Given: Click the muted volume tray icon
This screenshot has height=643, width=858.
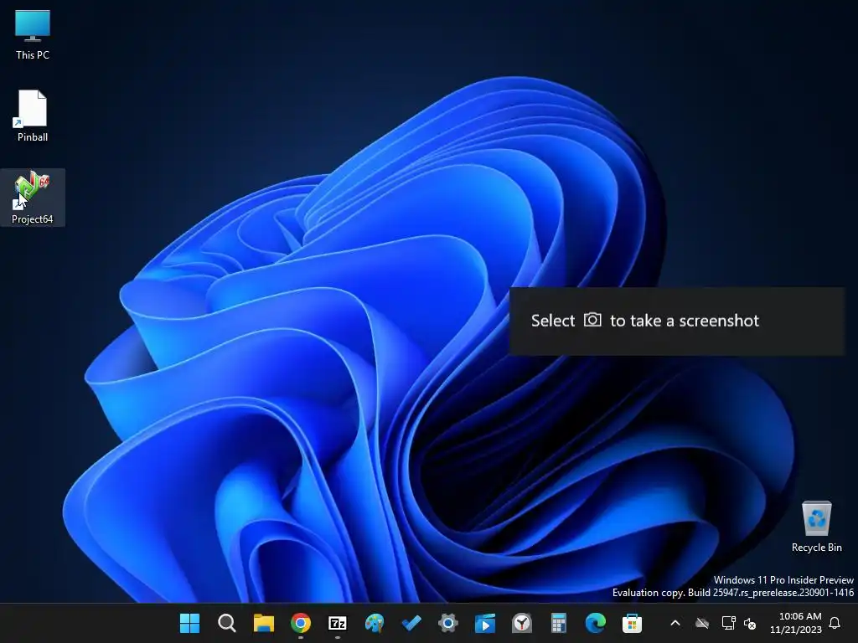Looking at the screenshot, I should coord(750,623).
